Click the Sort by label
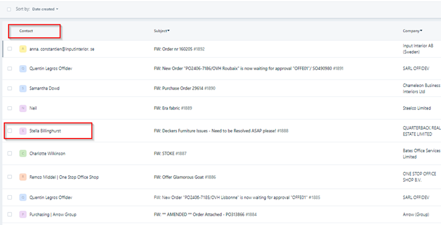The width and height of the screenshot is (441, 225). click(22, 9)
